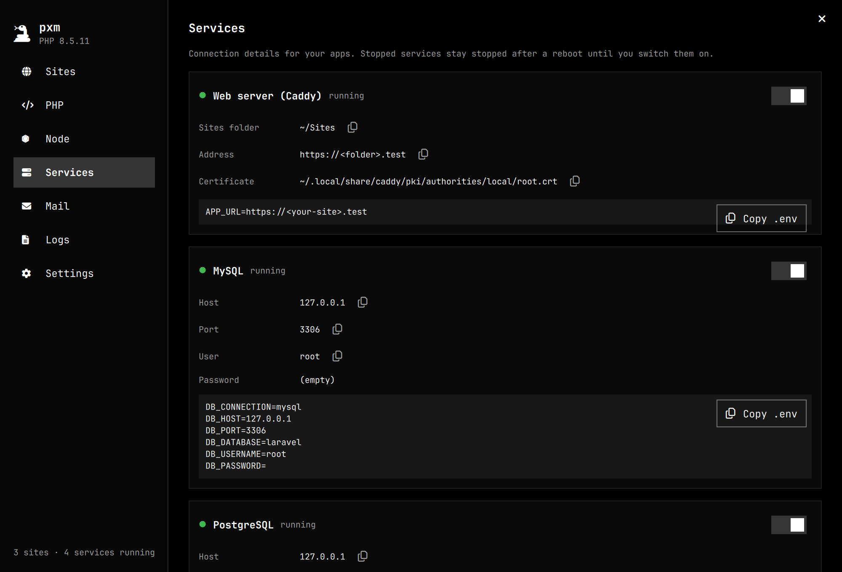Click the Web server (Caddy) heading
The height and width of the screenshot is (572, 842).
click(267, 96)
